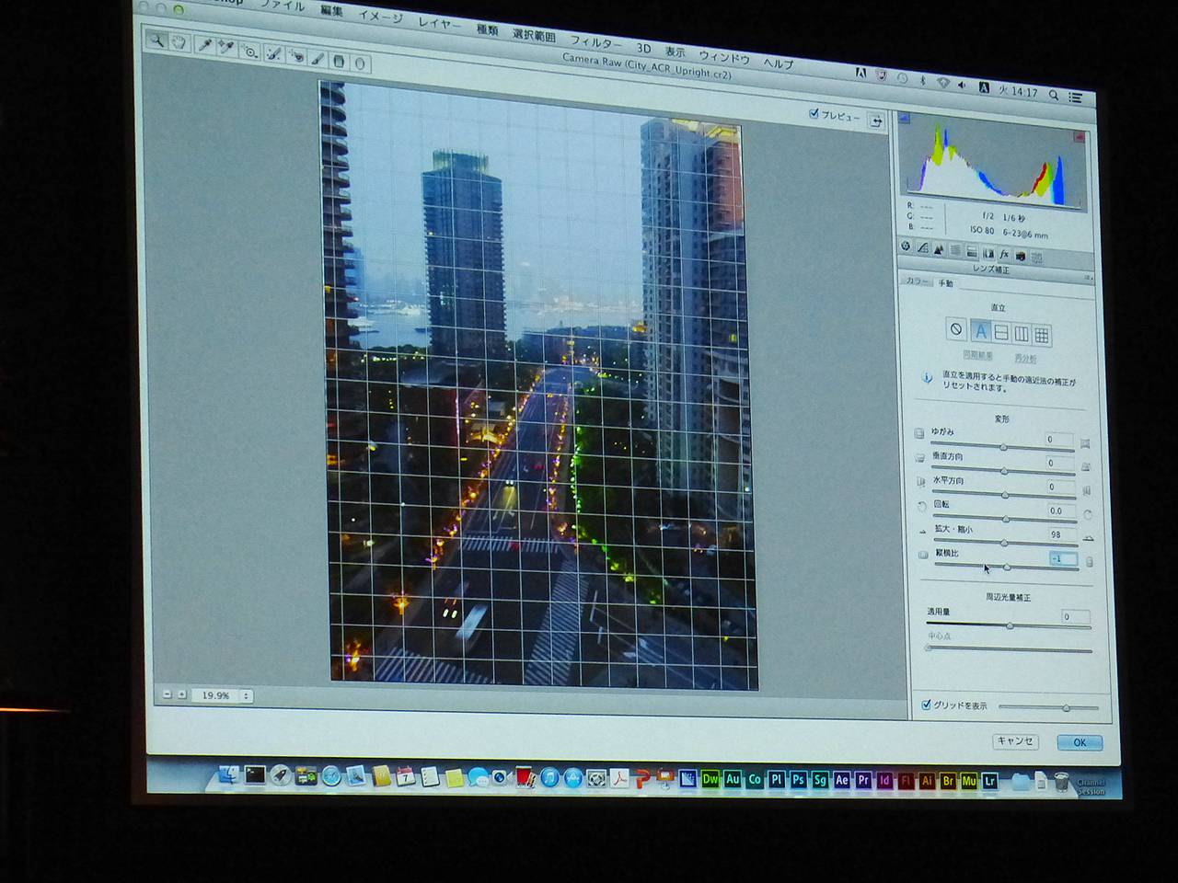
Task: Toggle the highlight clipping warning on histogram
Action: [x=1080, y=137]
